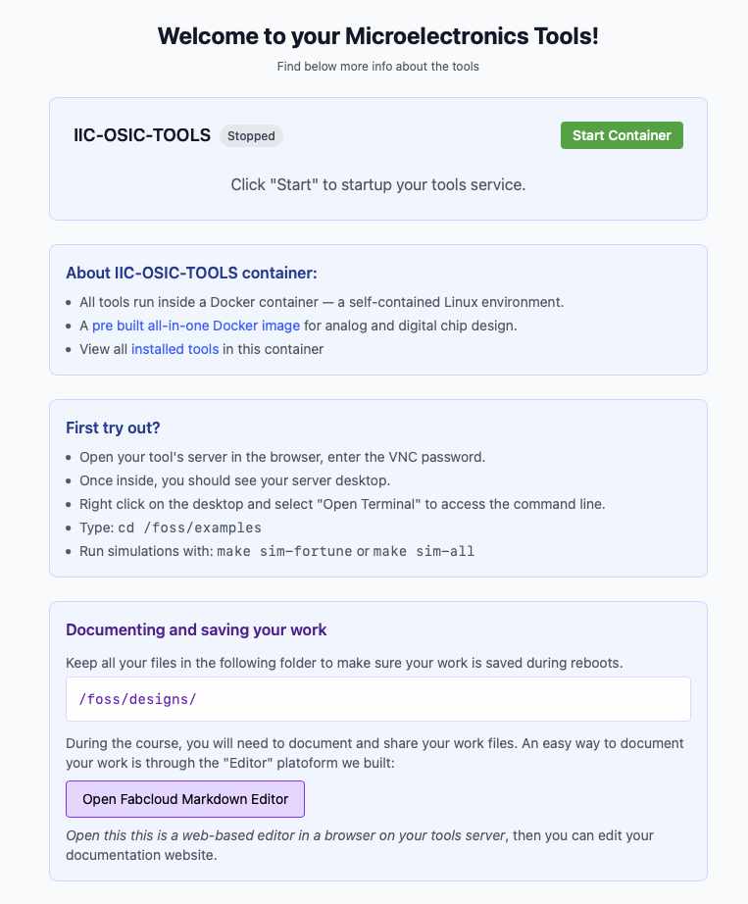Screen dimensions: 748x904
Task: Click the 'Find below more info' subtitle
Action: point(377,67)
